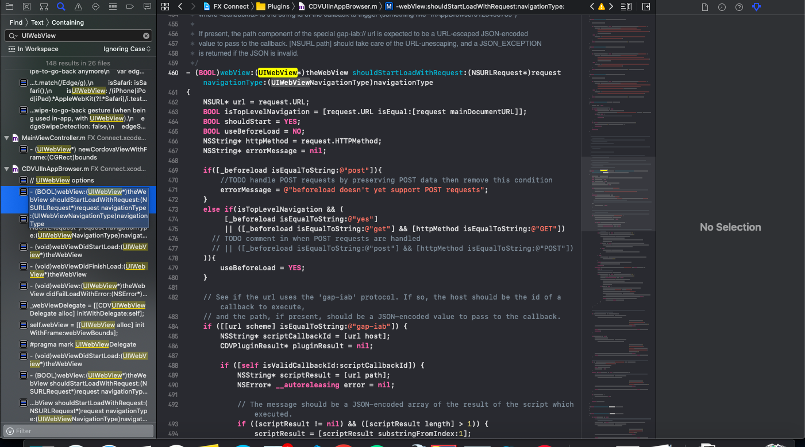Clear the UIWebView search text
The image size is (805, 447).
145,35
